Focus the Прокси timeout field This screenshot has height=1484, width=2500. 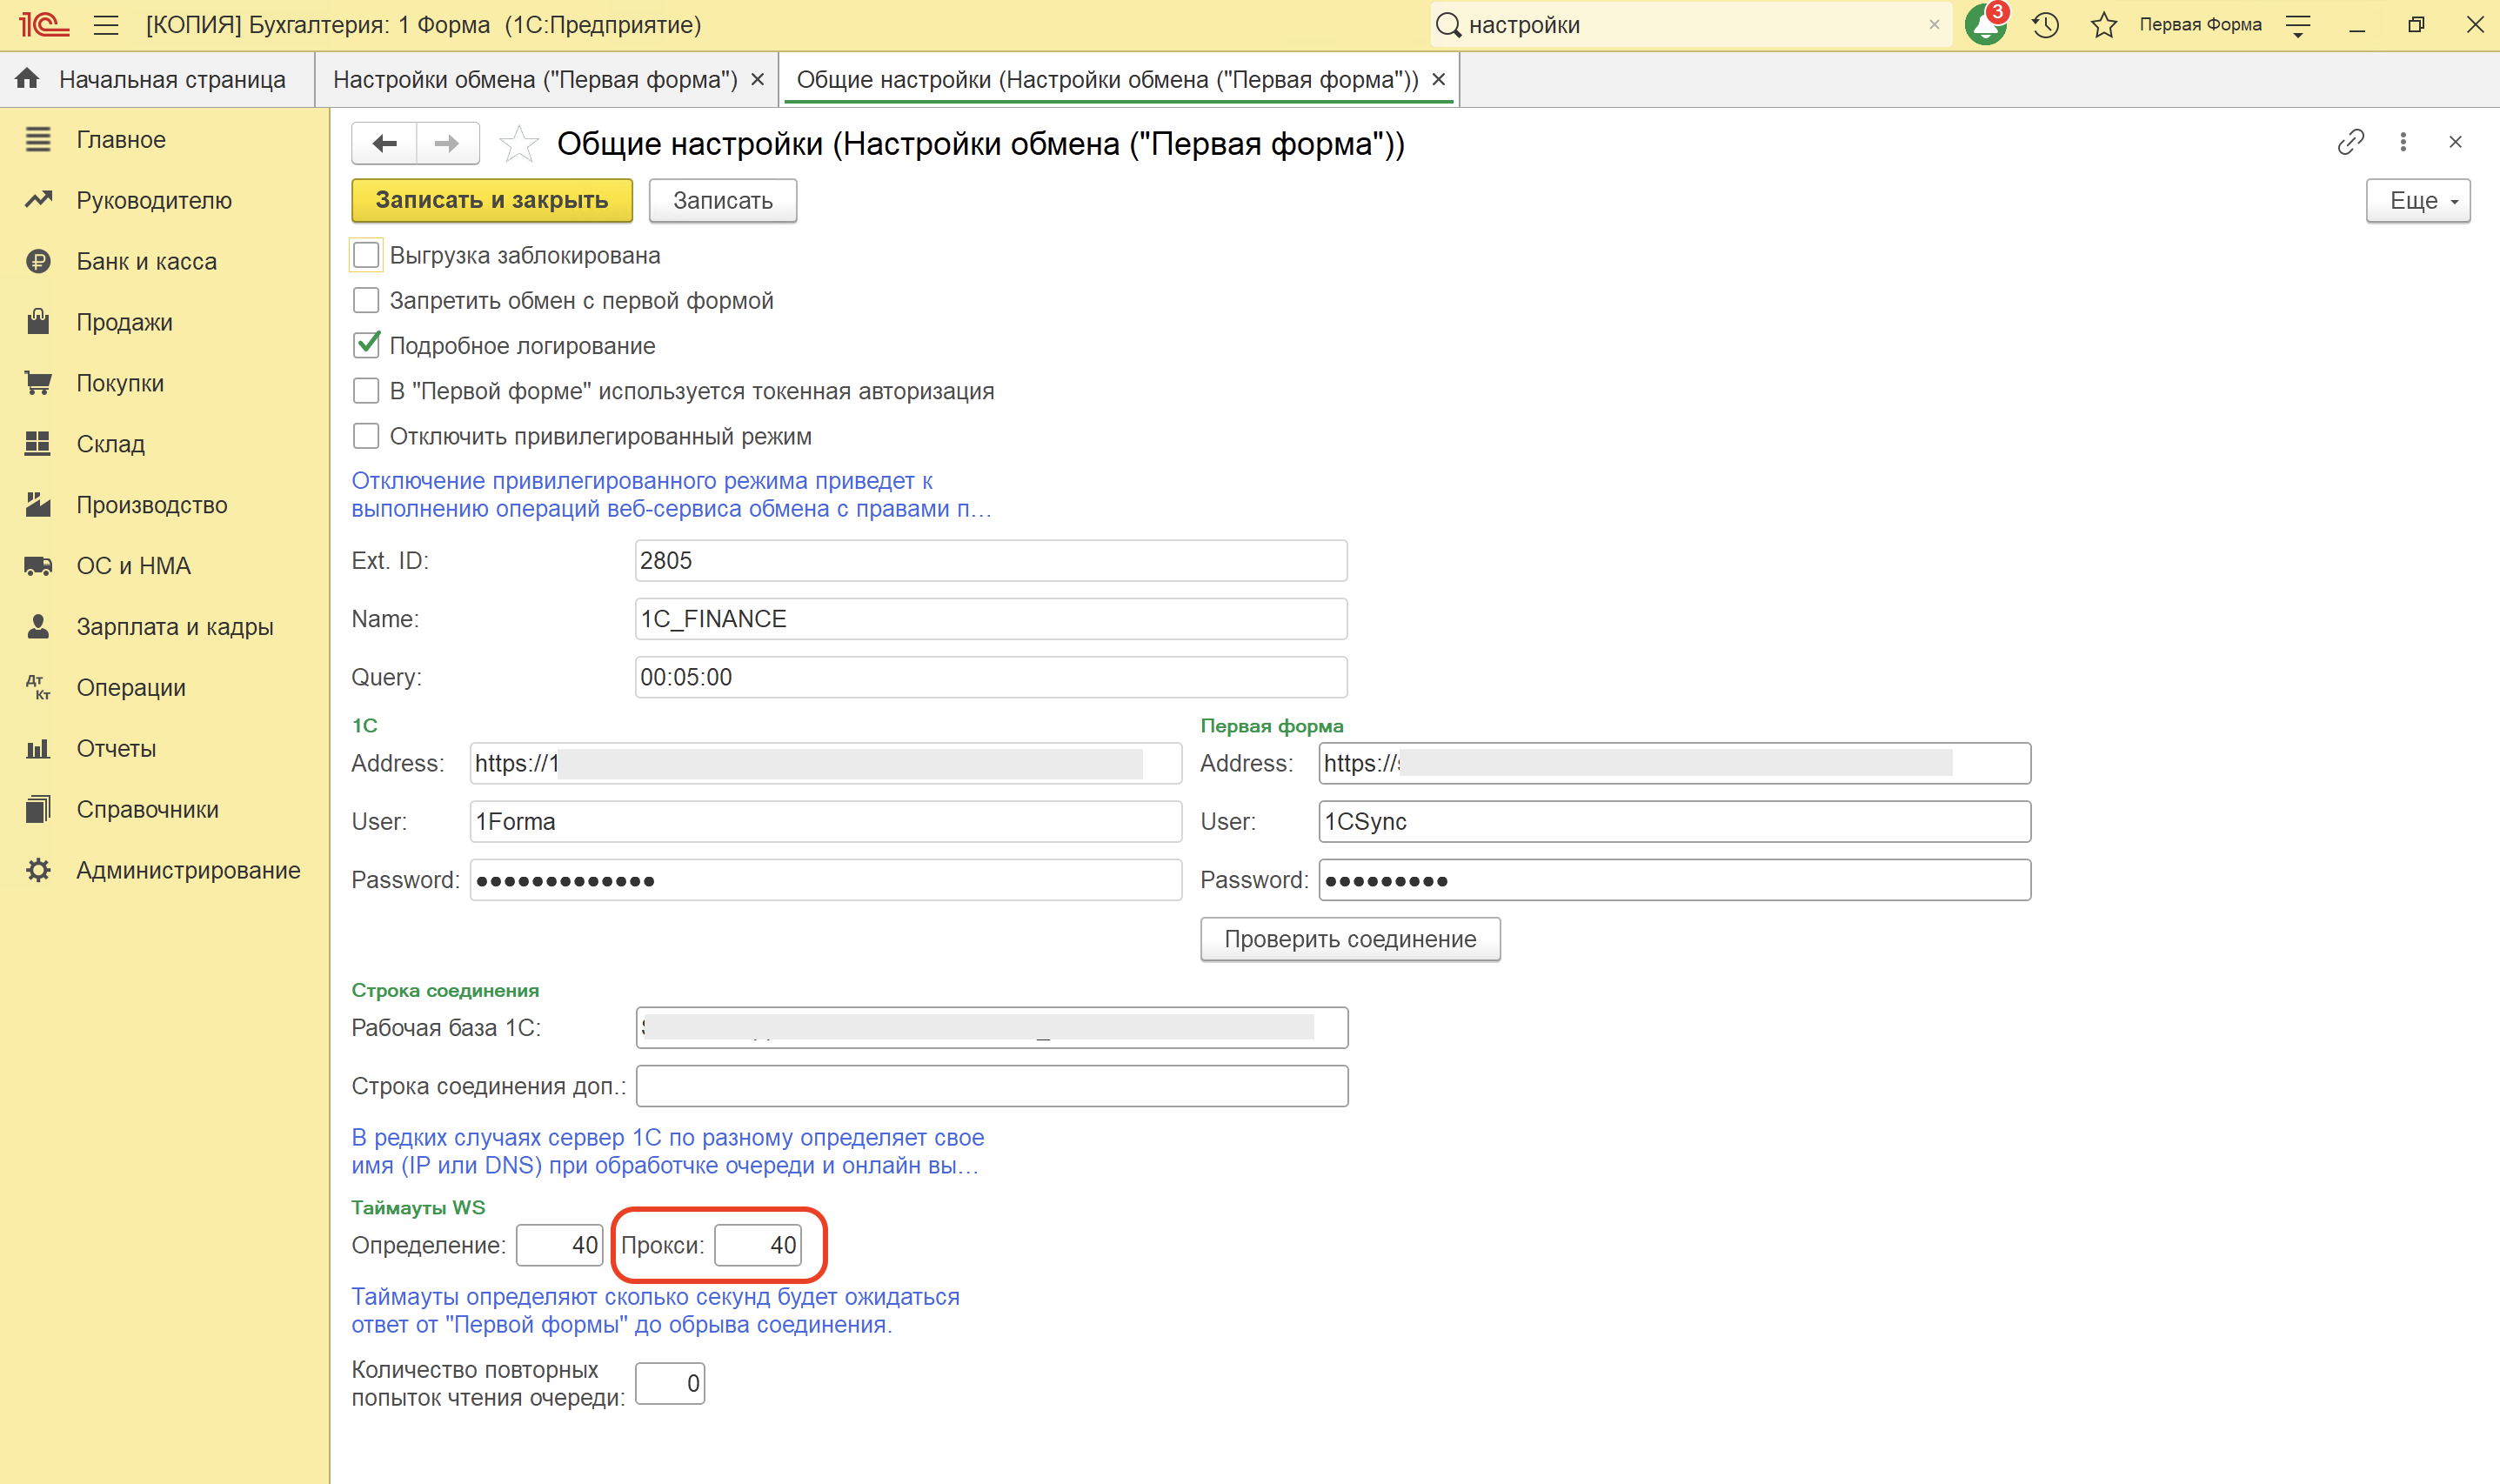coord(758,1245)
